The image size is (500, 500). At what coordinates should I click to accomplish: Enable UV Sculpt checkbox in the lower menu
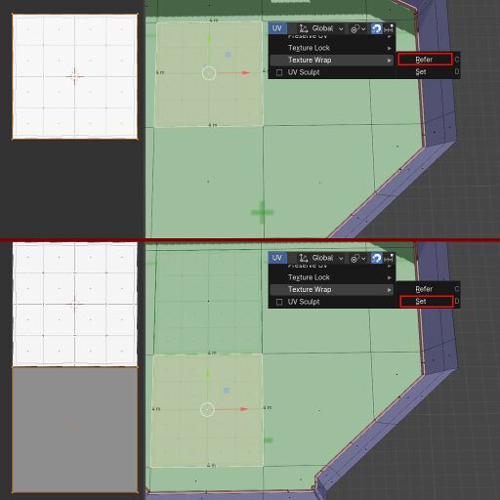(x=279, y=302)
